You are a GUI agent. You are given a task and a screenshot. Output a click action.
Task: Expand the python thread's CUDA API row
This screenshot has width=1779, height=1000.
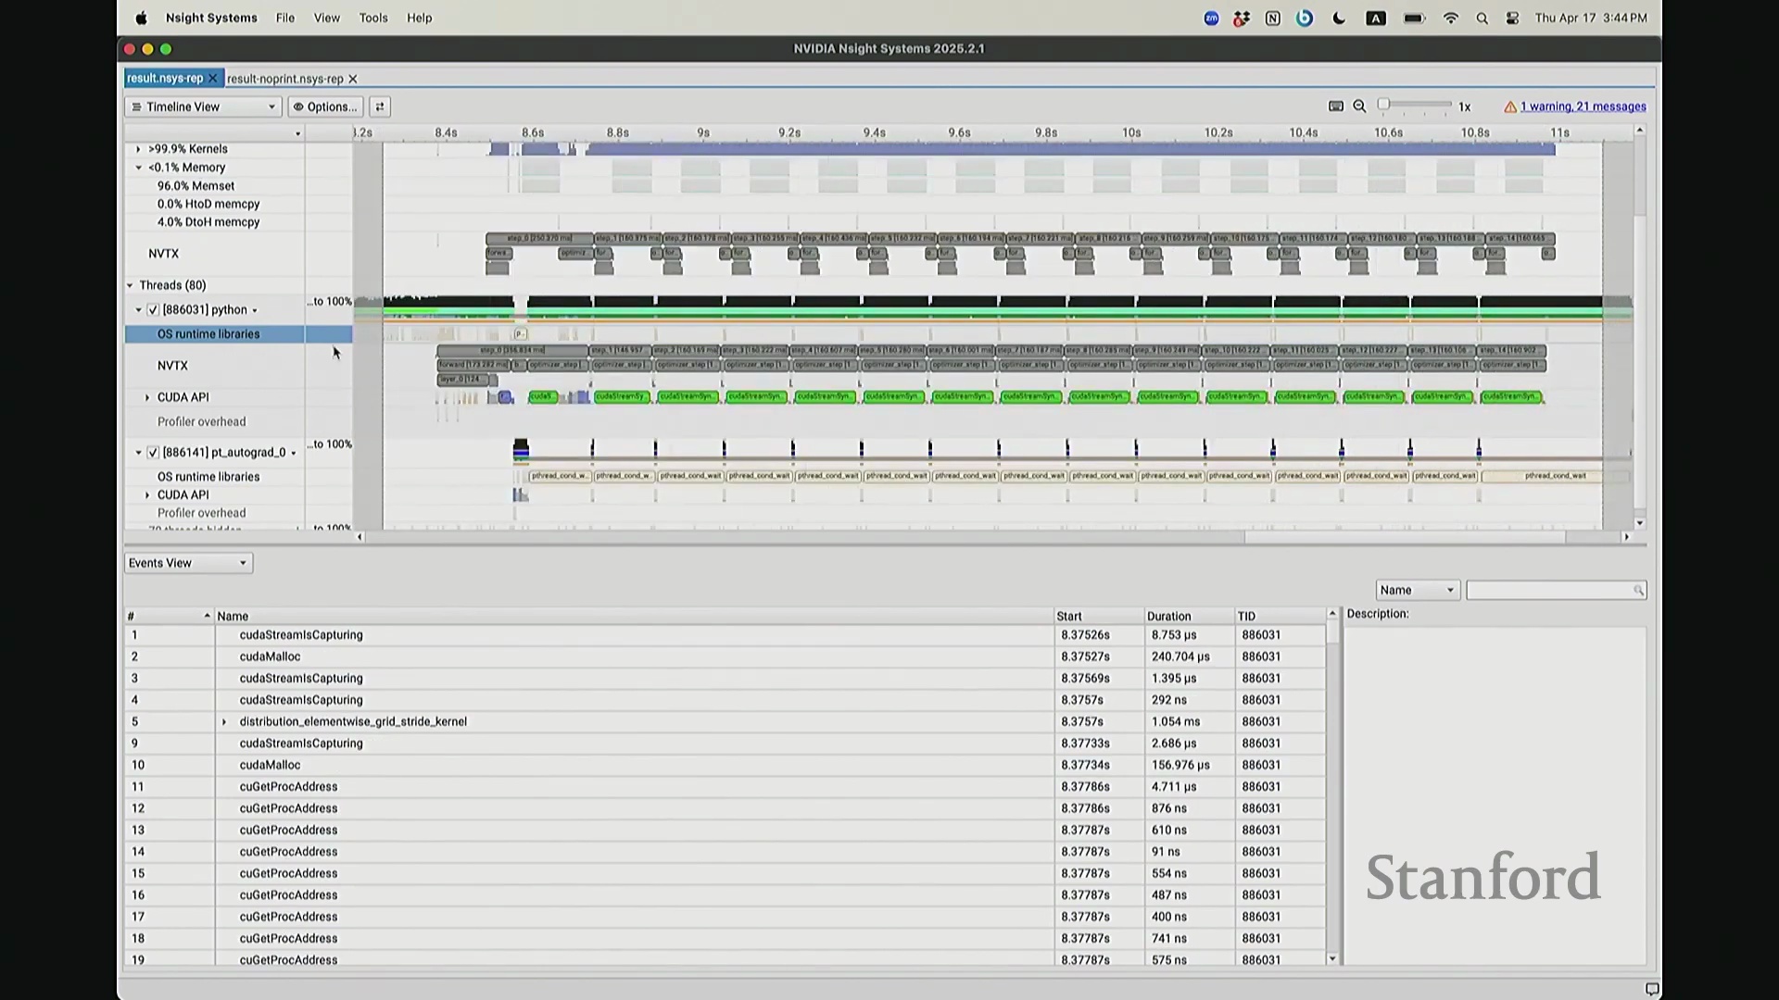147,397
